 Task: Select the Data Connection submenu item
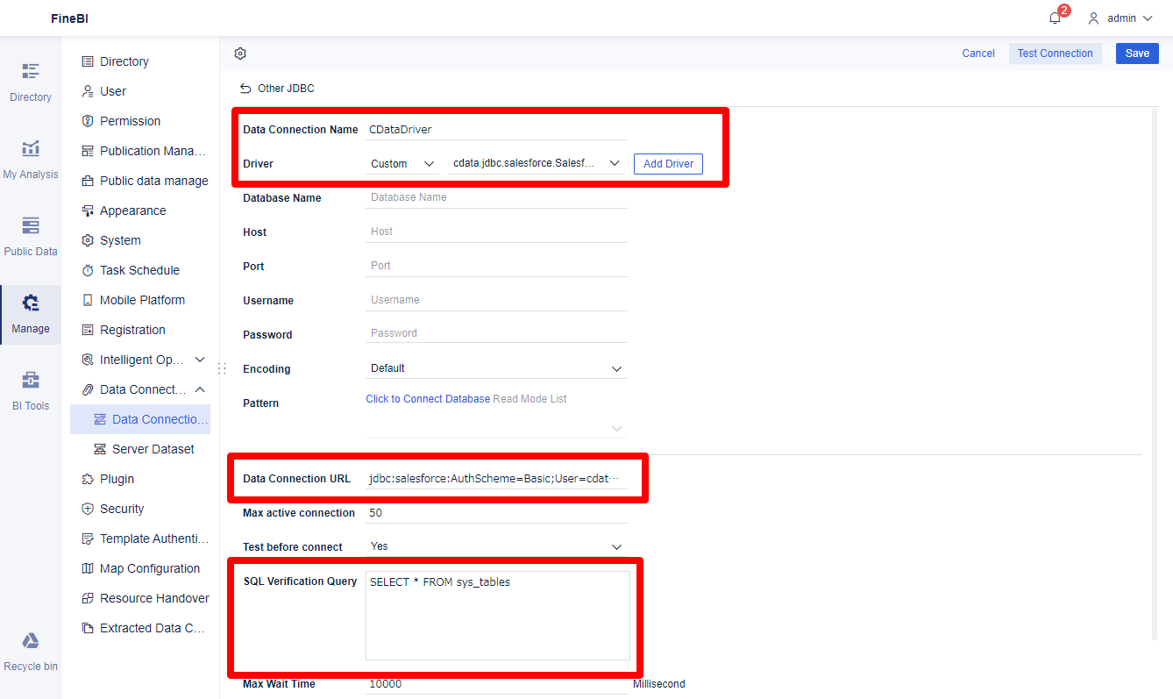click(x=140, y=419)
